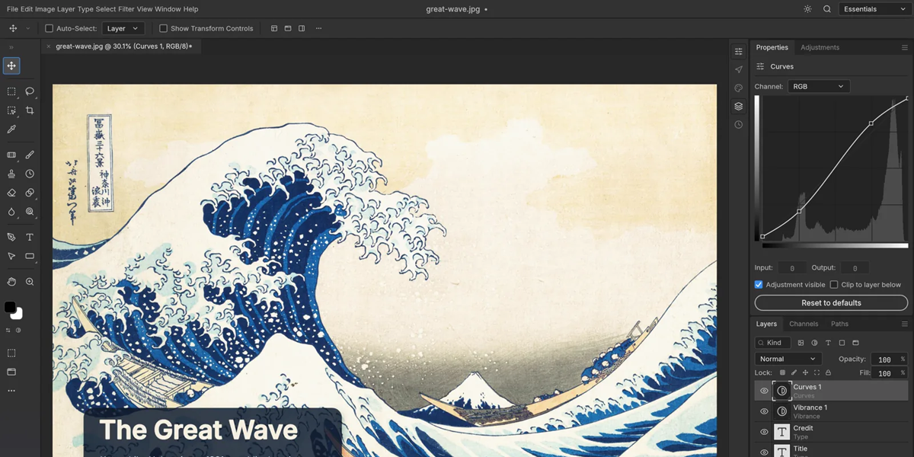This screenshot has height=457, width=914.
Task: Activate the Type tool in toolbar
Action: point(30,237)
